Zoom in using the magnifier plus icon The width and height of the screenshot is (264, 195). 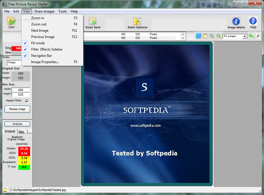pos(212,36)
